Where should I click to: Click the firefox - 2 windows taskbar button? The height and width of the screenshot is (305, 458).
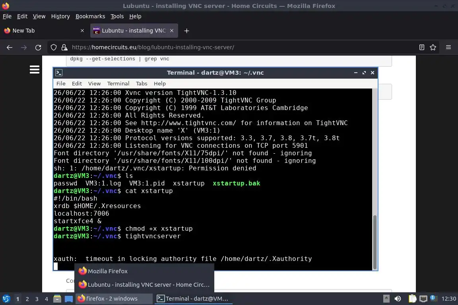tap(114, 299)
